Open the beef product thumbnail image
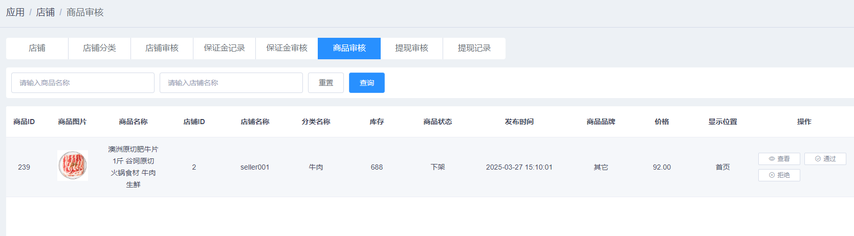 73,166
